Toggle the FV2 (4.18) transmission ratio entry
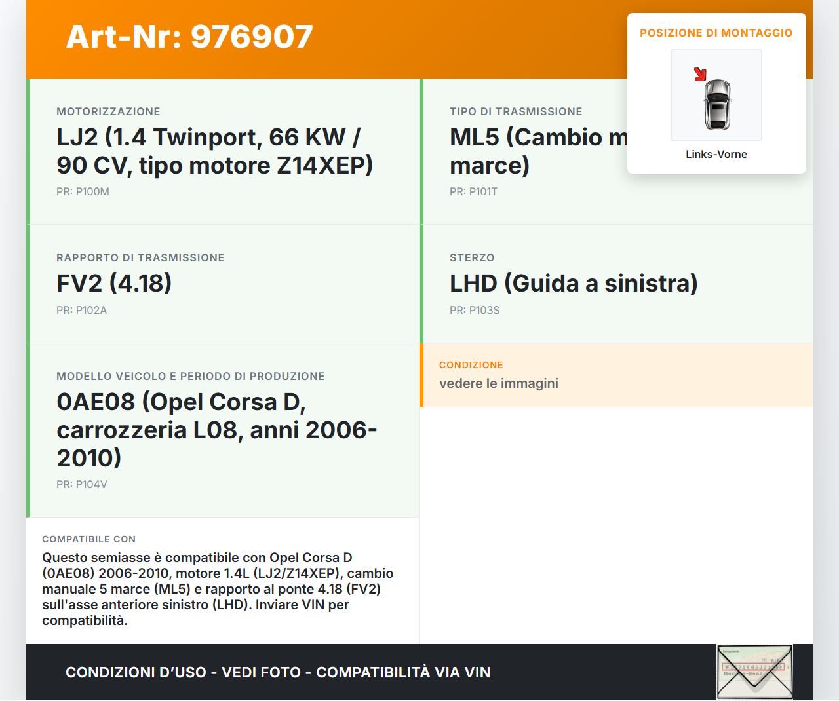 [x=114, y=283]
